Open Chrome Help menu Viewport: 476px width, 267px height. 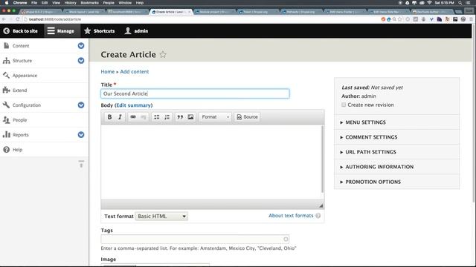tap(140, 3)
